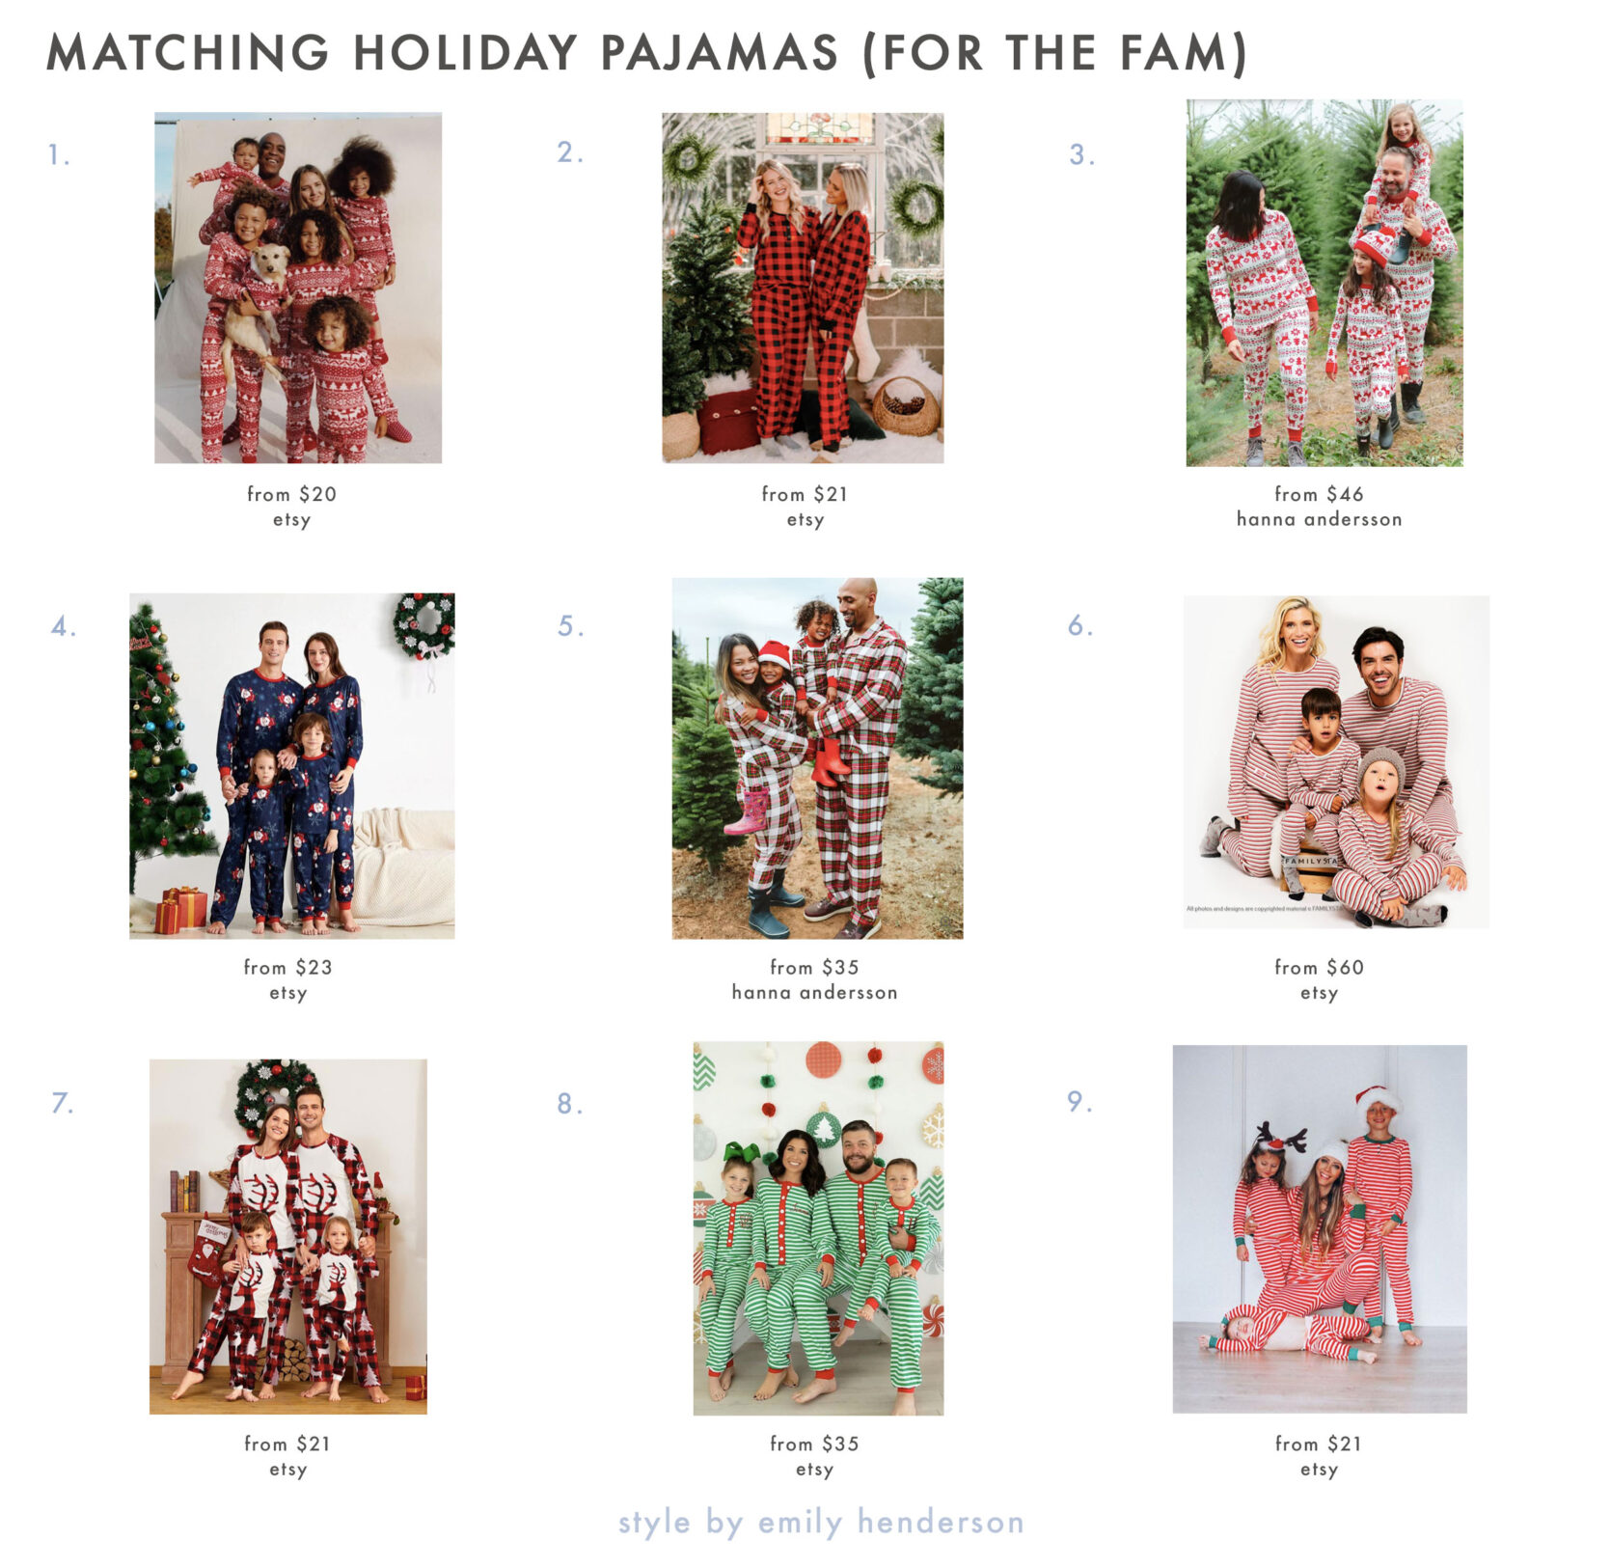
Task: Click the 'from $60 etsy' caption
Action: (x=1319, y=979)
